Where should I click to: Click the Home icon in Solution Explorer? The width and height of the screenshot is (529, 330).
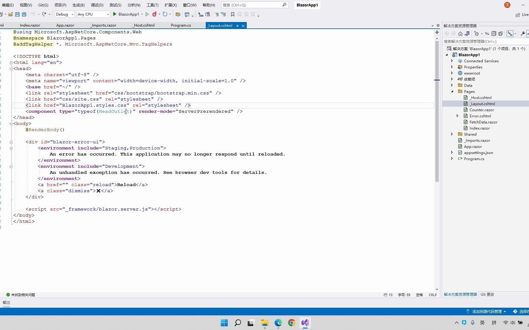point(460,34)
